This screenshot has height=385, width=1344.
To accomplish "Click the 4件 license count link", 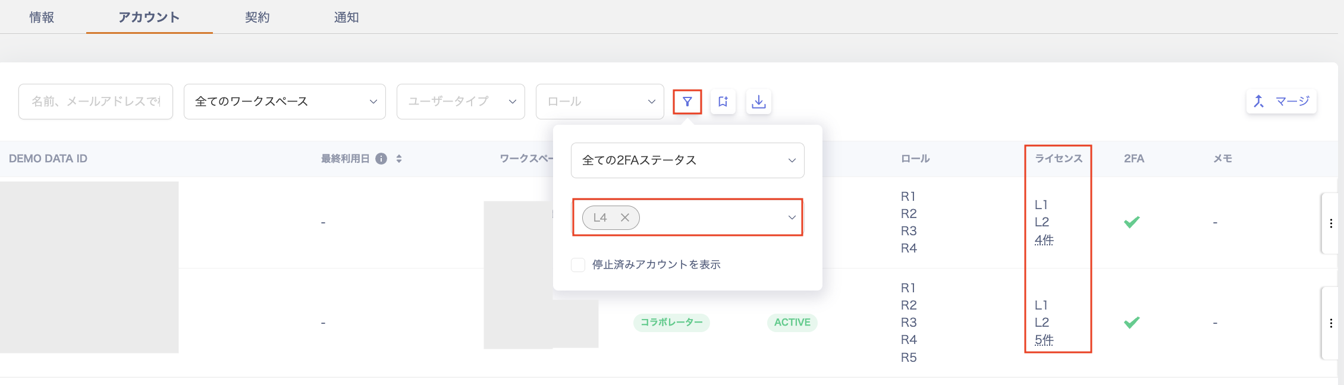I will tap(1044, 239).
